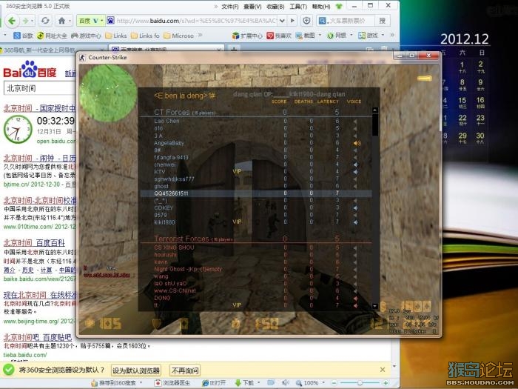
Task: Open the 网银 dropdown arrow
Action: pos(351,35)
